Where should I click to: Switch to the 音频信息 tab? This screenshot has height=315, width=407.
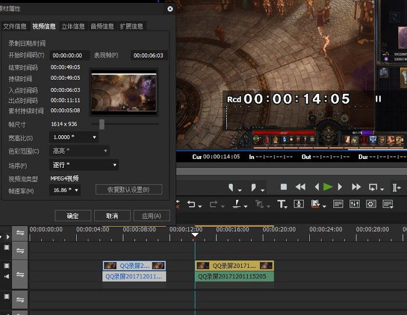pos(102,26)
